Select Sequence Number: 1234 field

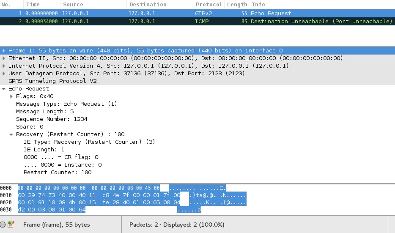tap(52, 119)
